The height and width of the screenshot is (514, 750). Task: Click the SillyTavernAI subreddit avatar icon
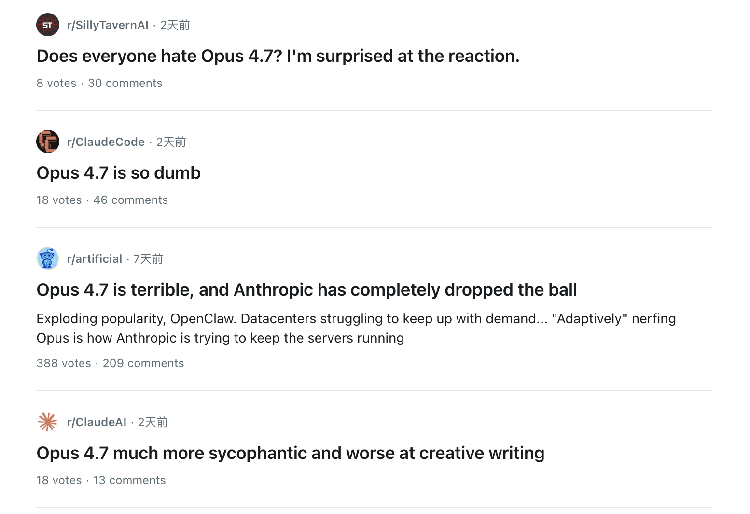(x=48, y=25)
